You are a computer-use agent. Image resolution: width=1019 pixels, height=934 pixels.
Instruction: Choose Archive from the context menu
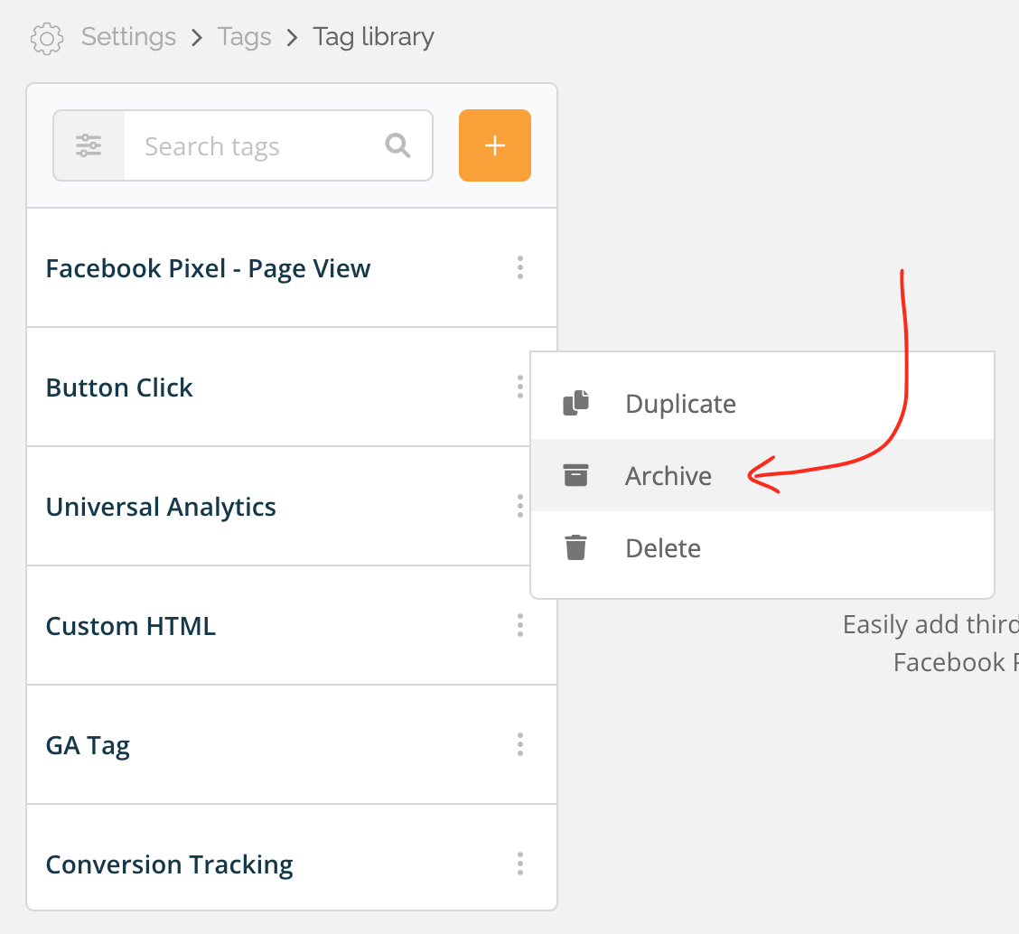tap(762, 475)
